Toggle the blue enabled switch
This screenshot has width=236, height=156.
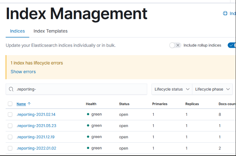[232, 45]
